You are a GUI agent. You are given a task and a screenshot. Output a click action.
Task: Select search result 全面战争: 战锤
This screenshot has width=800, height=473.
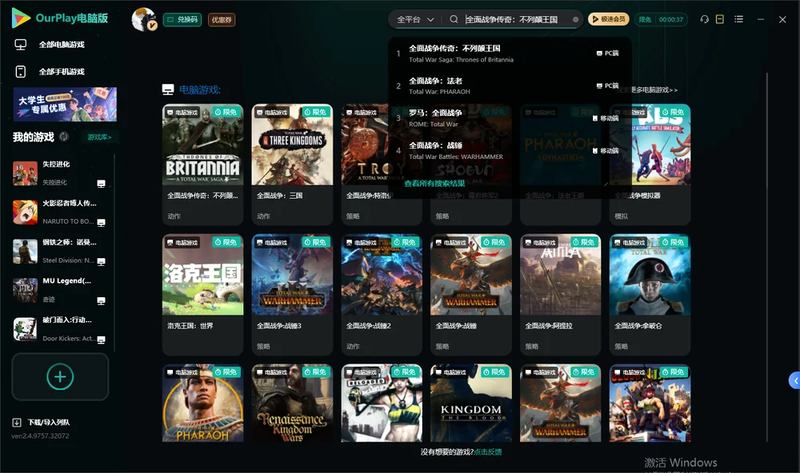click(509, 150)
